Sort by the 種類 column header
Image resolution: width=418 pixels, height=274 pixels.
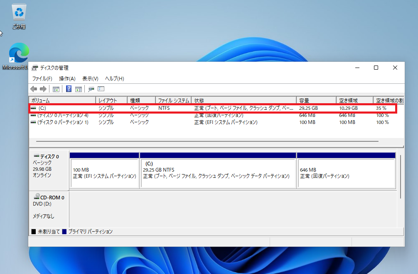pos(142,100)
